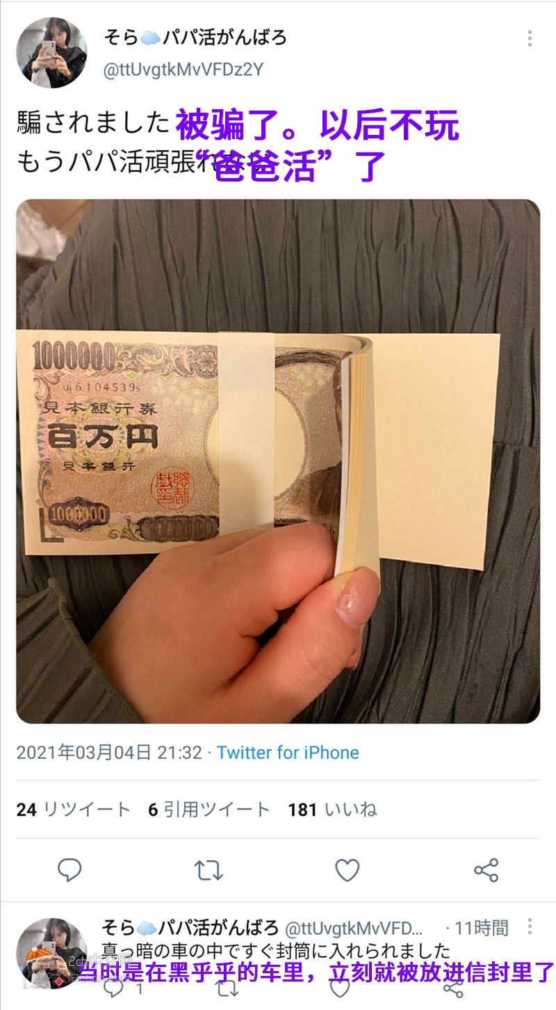This screenshot has height=1010, width=556.
Task: Open the reply tweet's avatar
Action: pyautogui.click(x=51, y=953)
